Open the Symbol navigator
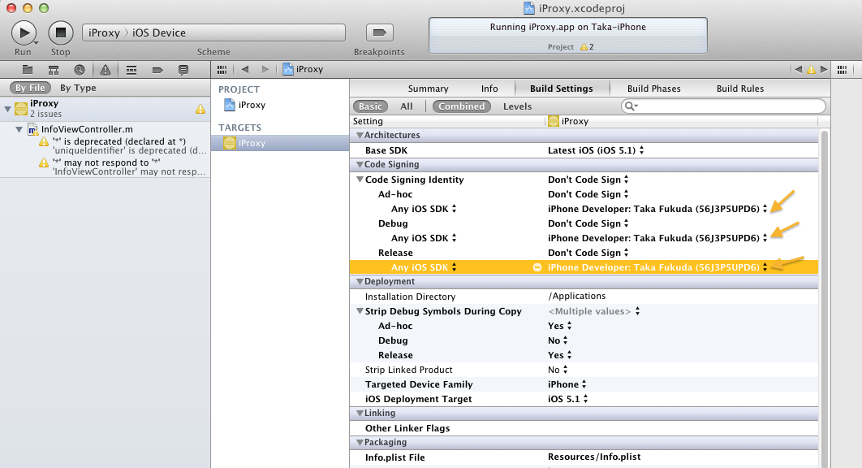The image size is (862, 468). tap(54, 69)
